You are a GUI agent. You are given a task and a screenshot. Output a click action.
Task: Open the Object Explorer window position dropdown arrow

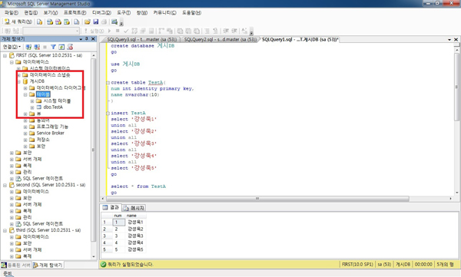click(81, 39)
